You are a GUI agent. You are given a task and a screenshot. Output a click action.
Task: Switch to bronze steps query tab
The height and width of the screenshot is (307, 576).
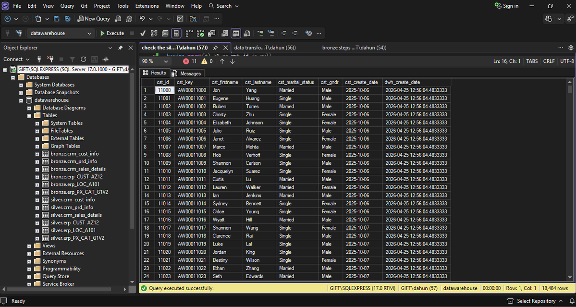pos(354,48)
